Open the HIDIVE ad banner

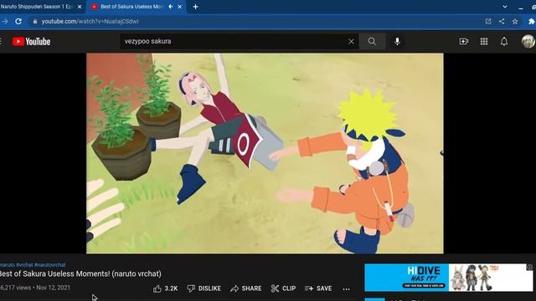pyautogui.click(x=449, y=277)
